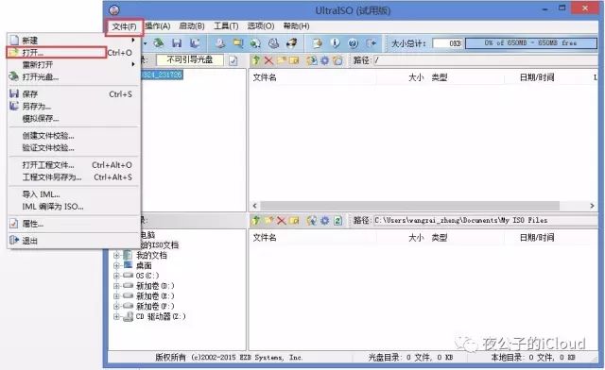This screenshot has width=605, height=370.
Task: Click the Info (i) toolbar icon
Action: [x=336, y=42]
